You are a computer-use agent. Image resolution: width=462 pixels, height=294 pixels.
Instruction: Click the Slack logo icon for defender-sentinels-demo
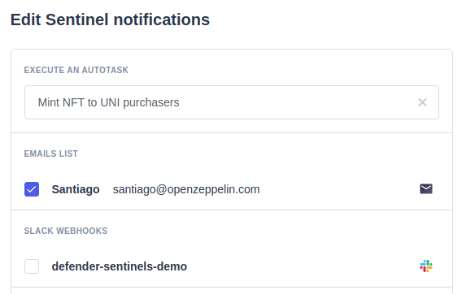pyautogui.click(x=426, y=266)
